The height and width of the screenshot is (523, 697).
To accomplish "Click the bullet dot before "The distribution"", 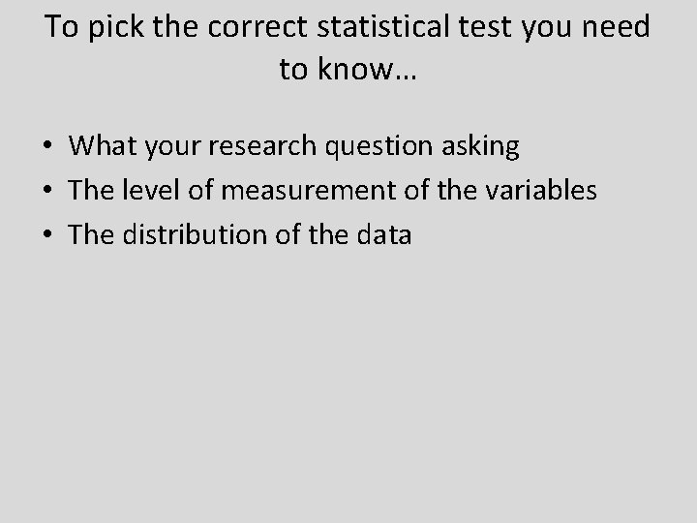I will tap(47, 234).
